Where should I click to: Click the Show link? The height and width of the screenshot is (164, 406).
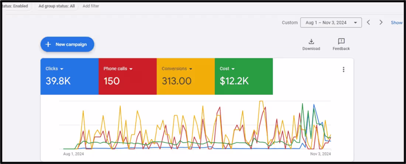point(397,23)
